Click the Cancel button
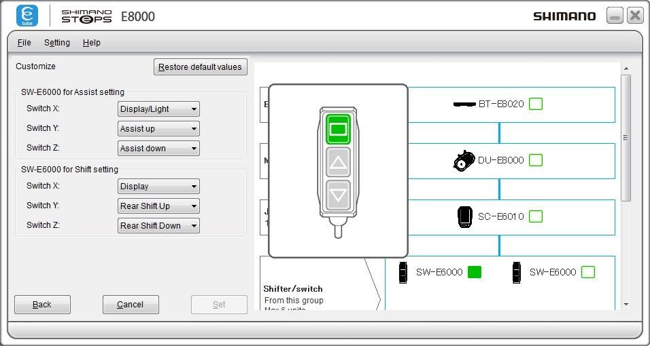The width and height of the screenshot is (650, 346). [x=131, y=305]
